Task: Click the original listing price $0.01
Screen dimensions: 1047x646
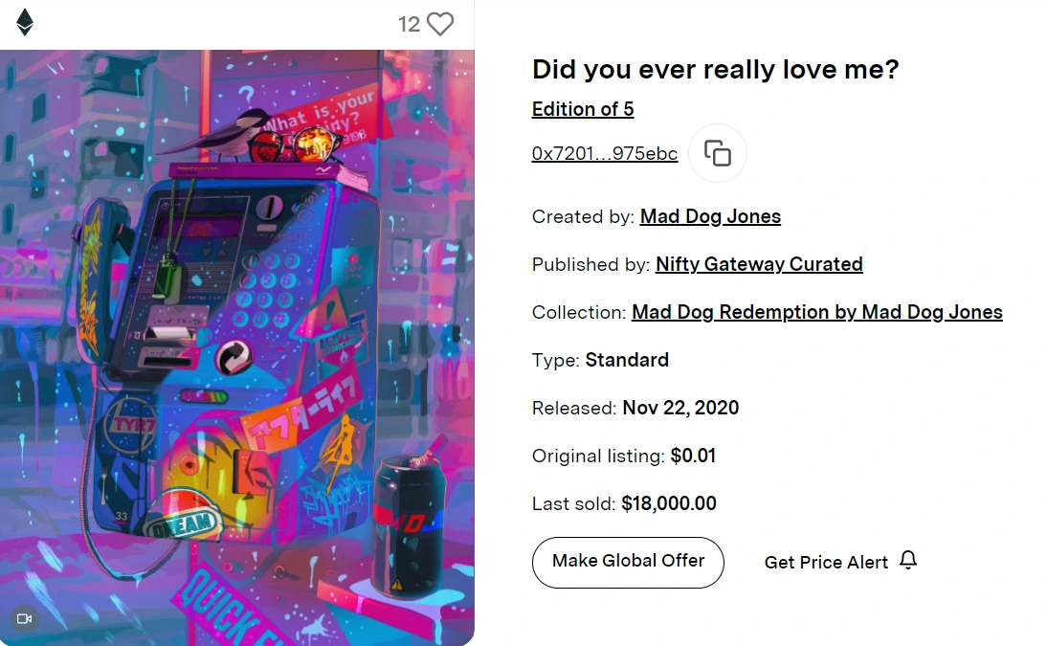Action: (693, 456)
